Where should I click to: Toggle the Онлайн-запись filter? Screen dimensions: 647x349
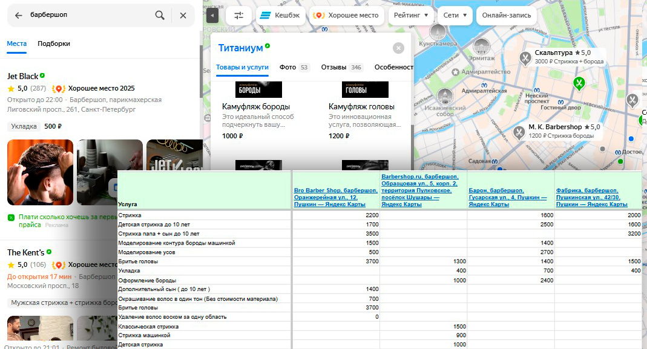pos(506,16)
